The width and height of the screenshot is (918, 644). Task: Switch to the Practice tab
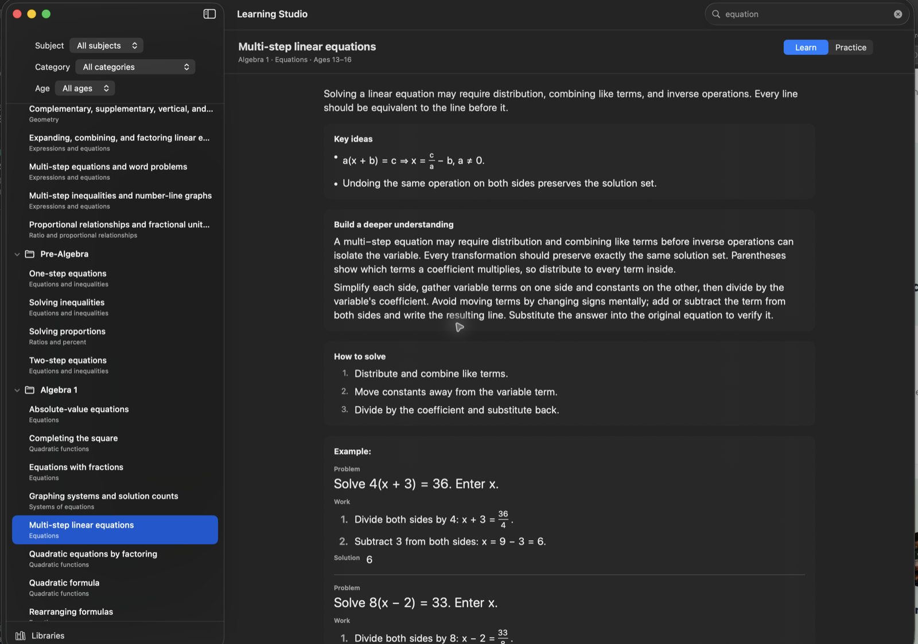(x=850, y=48)
